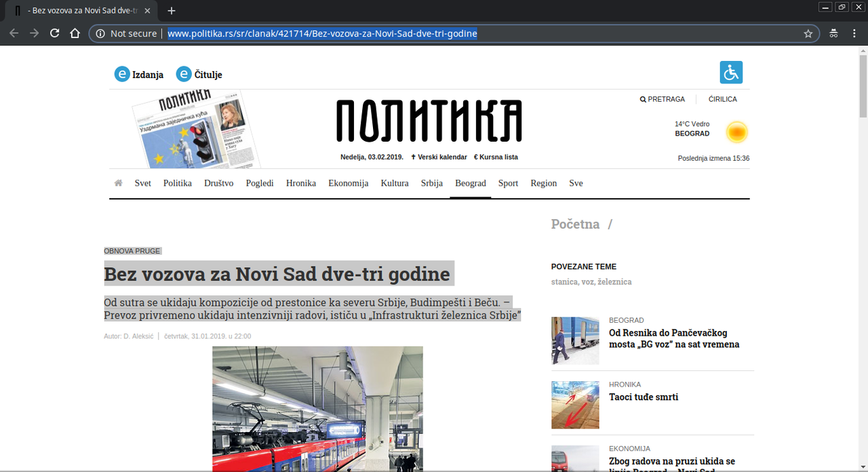Image resolution: width=868 pixels, height=472 pixels.
Task: Click the sunny weather icon
Action: 736,132
